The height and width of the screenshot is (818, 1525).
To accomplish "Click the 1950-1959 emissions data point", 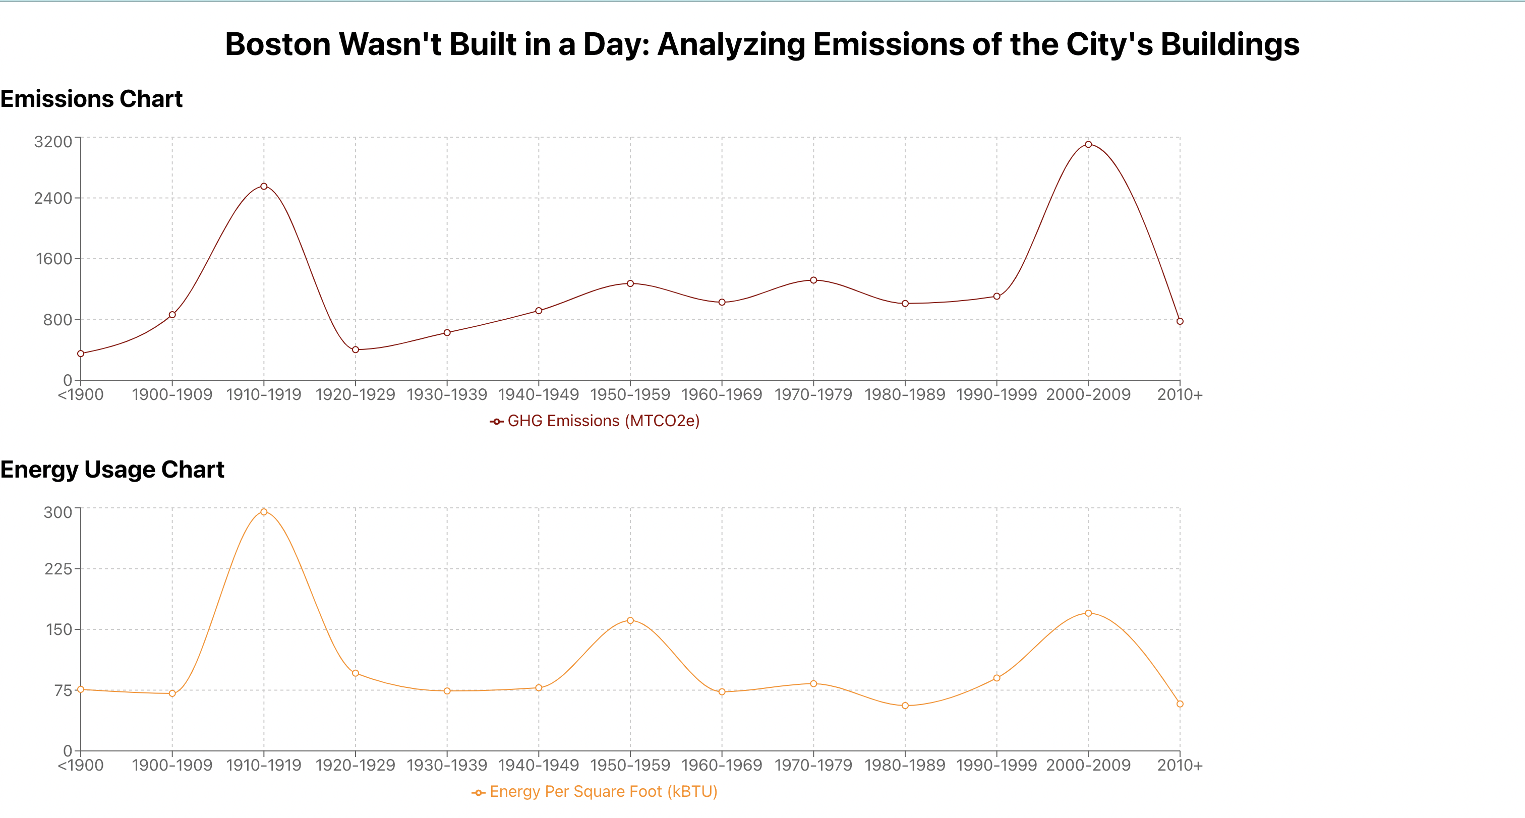I will (630, 283).
